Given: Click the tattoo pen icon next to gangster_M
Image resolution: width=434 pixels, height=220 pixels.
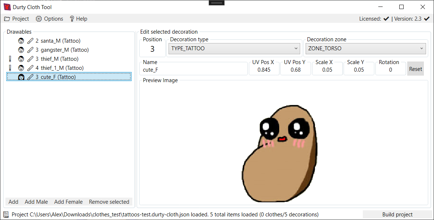Looking at the screenshot, I should [30, 50].
